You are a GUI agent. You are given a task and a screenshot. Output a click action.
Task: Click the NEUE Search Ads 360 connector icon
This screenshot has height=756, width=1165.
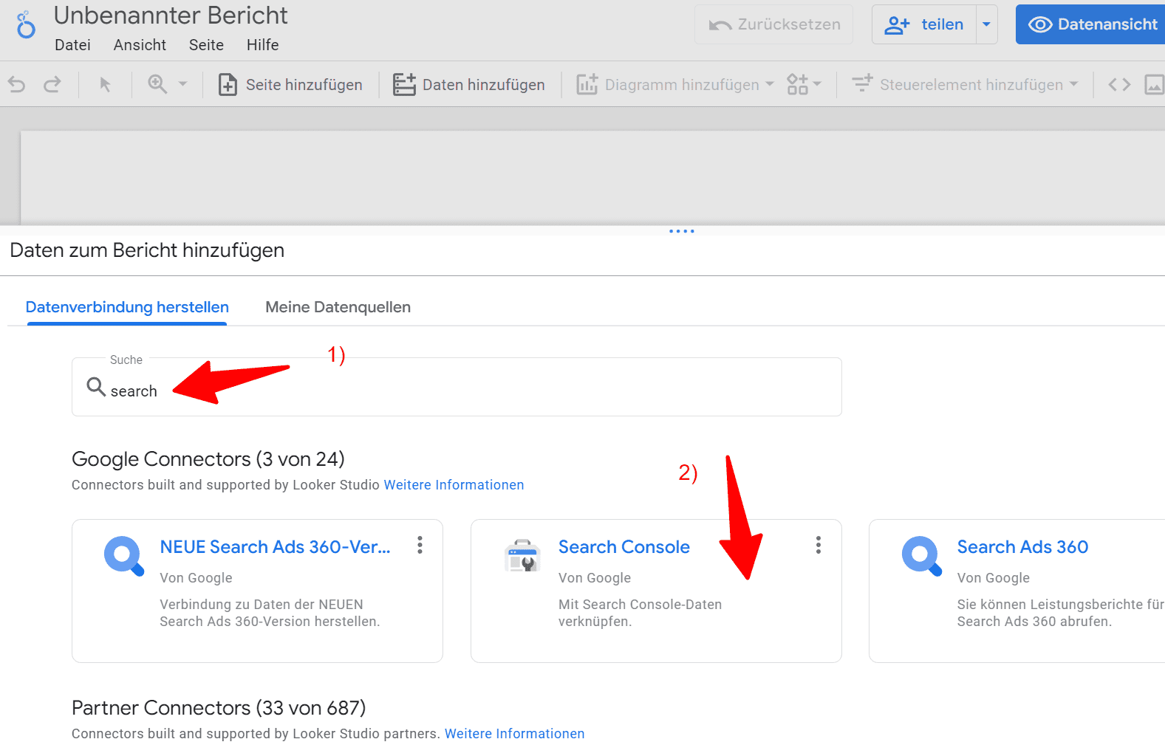tap(124, 556)
